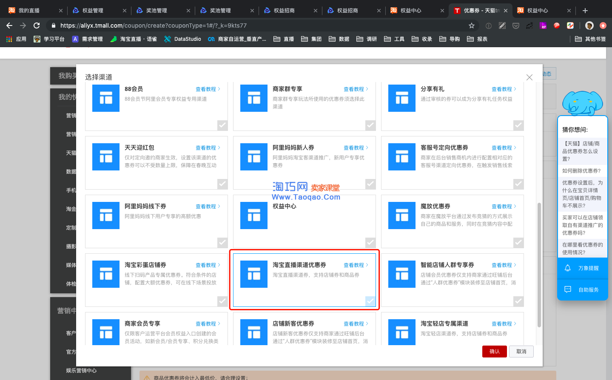Image resolution: width=612 pixels, height=380 pixels.
Task: Click the 商家会员专享 channel icon
Action: (x=106, y=332)
